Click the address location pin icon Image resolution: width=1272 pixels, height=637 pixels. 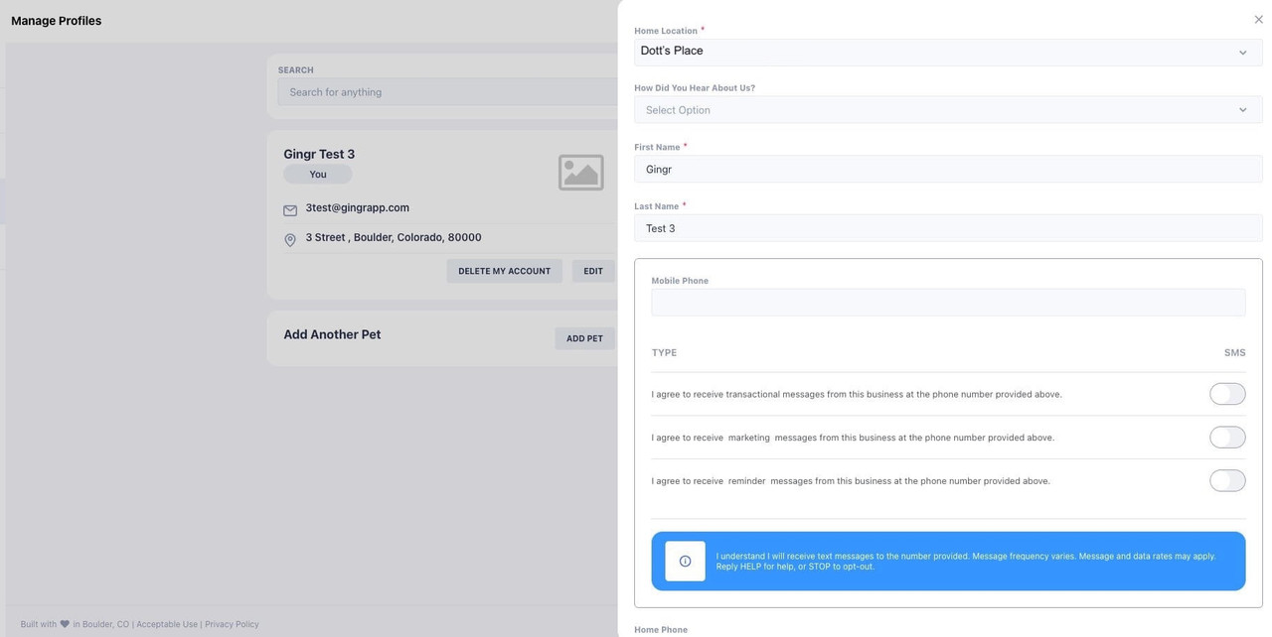point(290,240)
